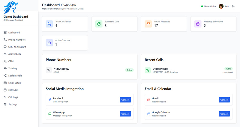Click the gray phone icon beside +12126599322
The image size is (240, 127).
[49, 70]
